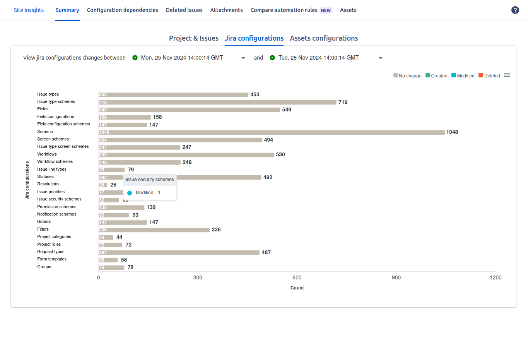Click 'Issue priorities' axis label
Image resolution: width=528 pixels, height=351 pixels.
pyautogui.click(x=51, y=192)
